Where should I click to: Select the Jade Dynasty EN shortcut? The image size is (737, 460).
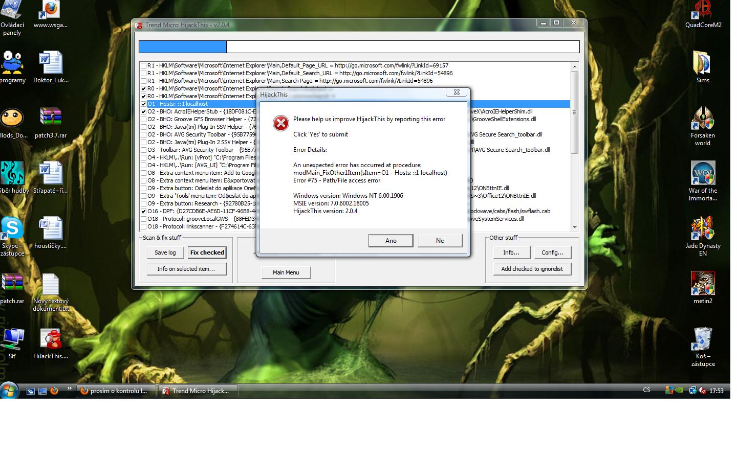[703, 237]
